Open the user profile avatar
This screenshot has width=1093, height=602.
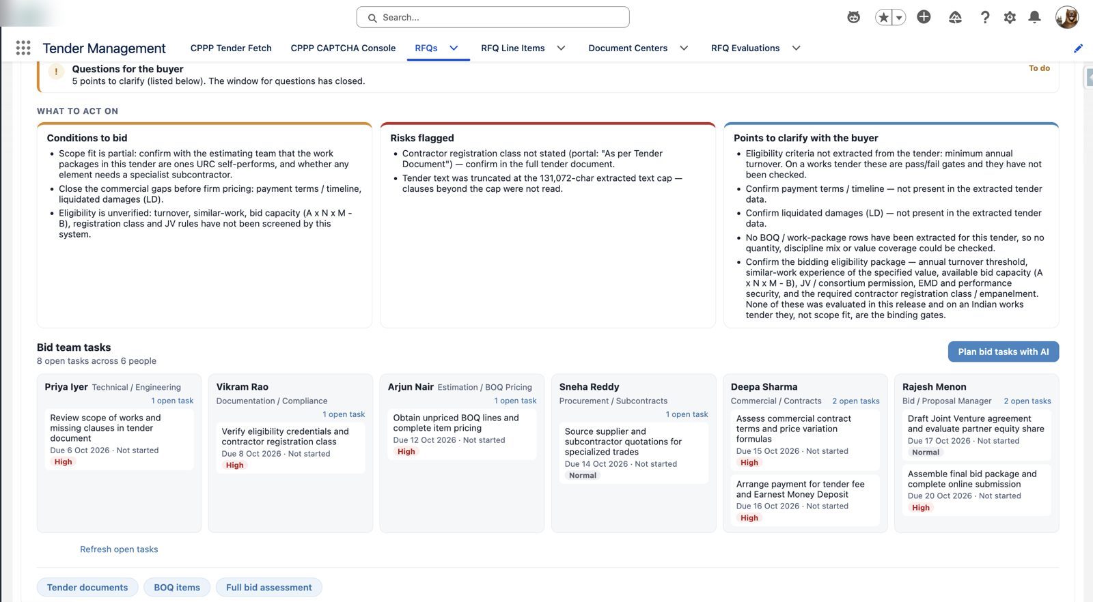[x=1066, y=17]
